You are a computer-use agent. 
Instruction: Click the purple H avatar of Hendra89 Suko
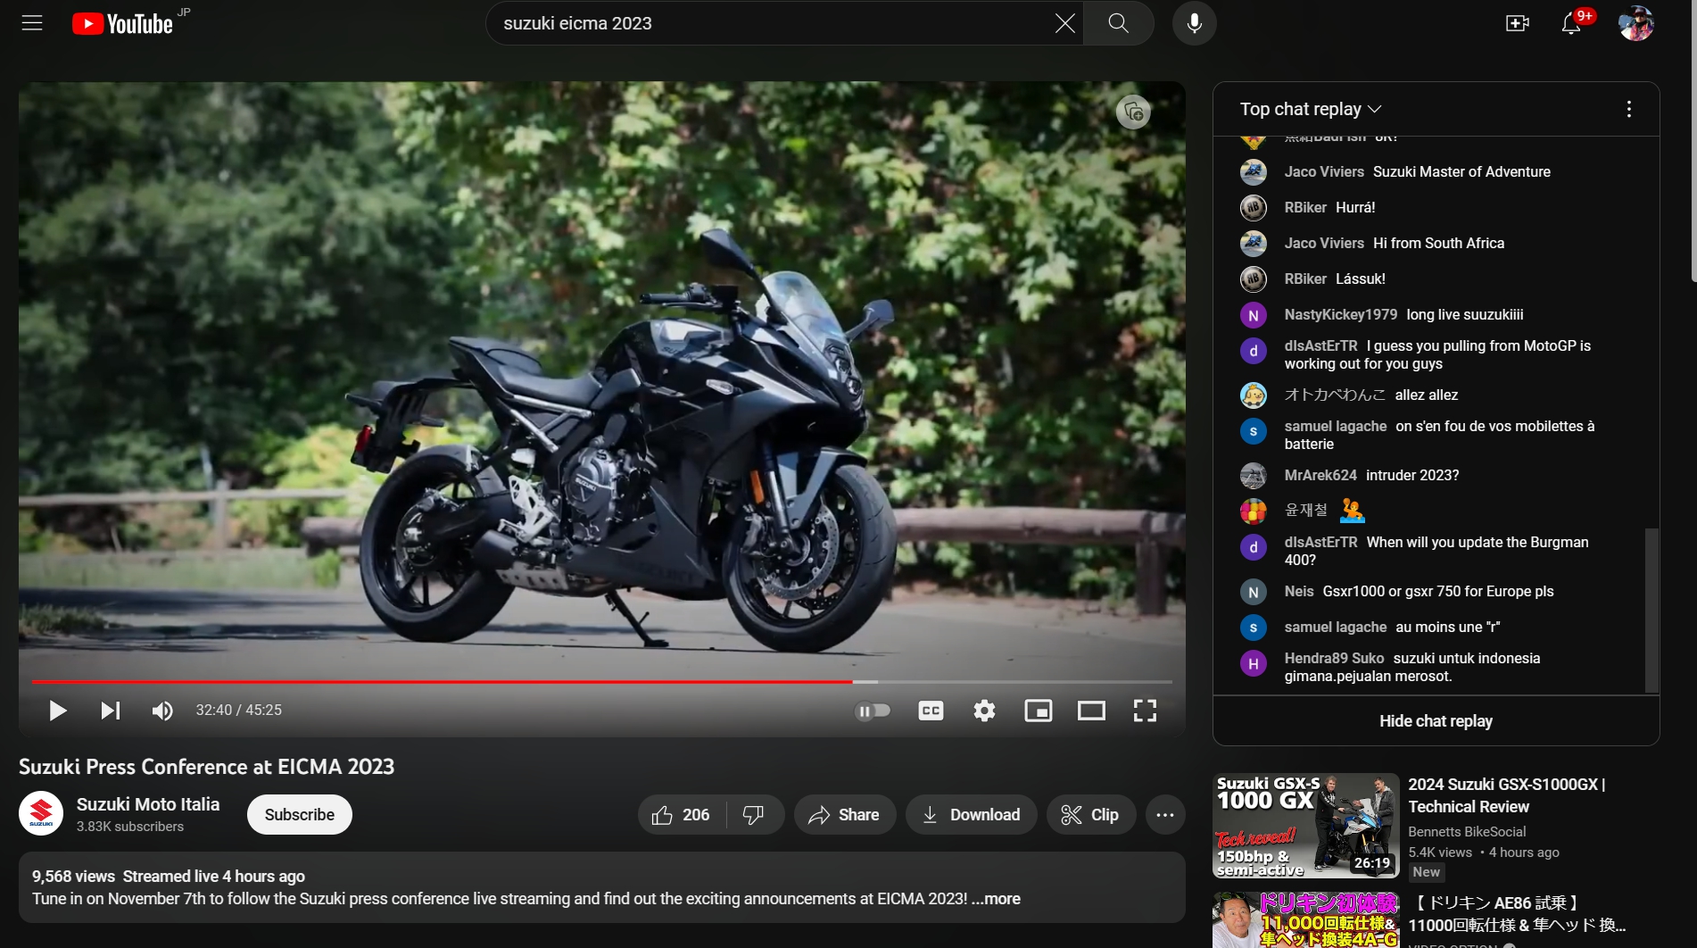[1254, 663]
